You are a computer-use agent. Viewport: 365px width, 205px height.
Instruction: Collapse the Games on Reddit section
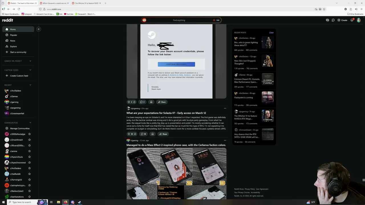click(x=30, y=61)
